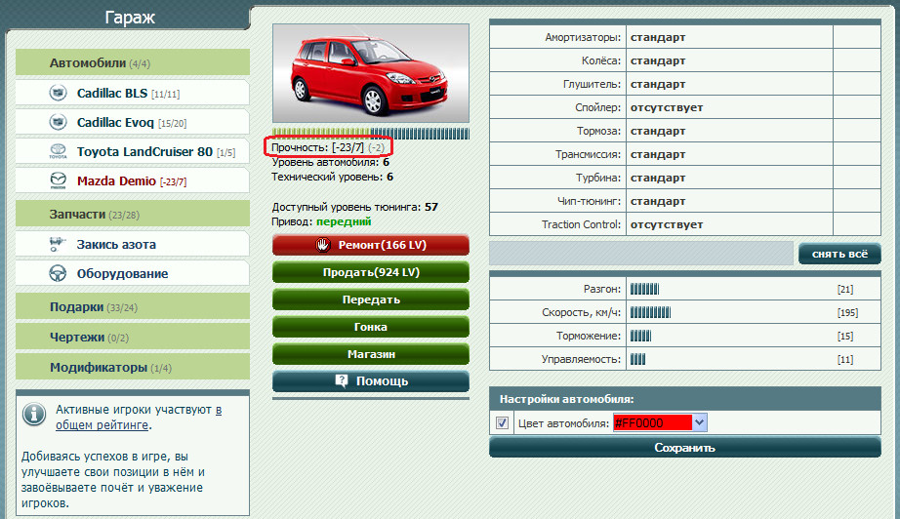Click the Спойлер: отсутствует value
This screenshot has width=900, height=519.
[x=667, y=108]
